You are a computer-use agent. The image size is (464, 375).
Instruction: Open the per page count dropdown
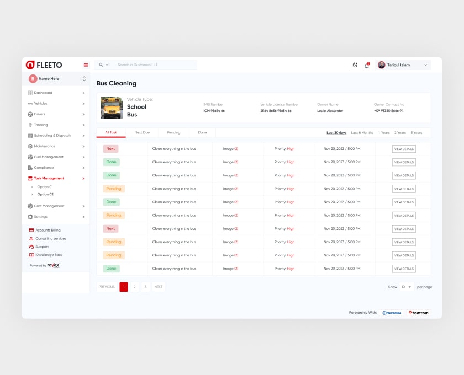click(x=407, y=287)
